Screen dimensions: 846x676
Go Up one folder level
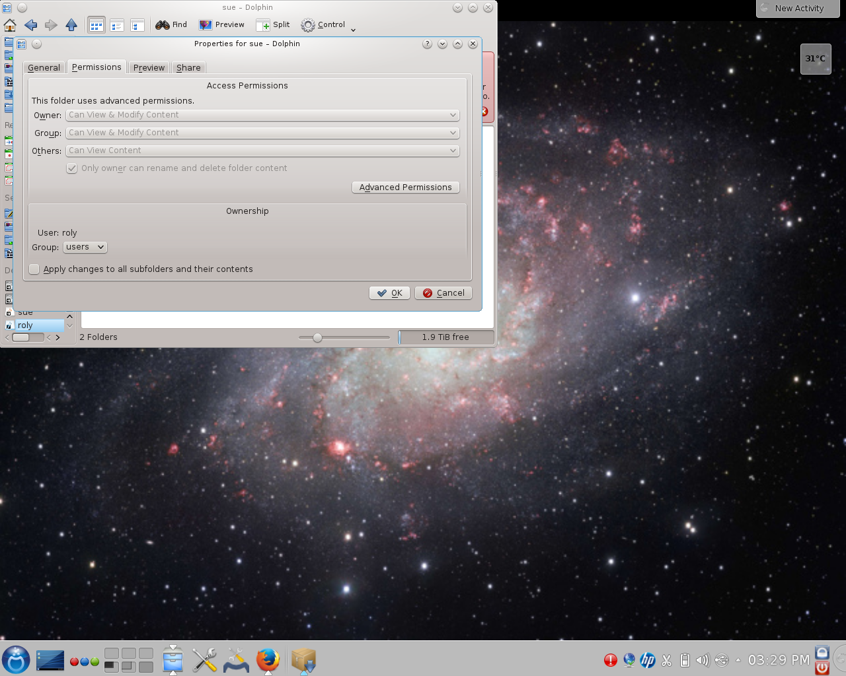coord(71,25)
